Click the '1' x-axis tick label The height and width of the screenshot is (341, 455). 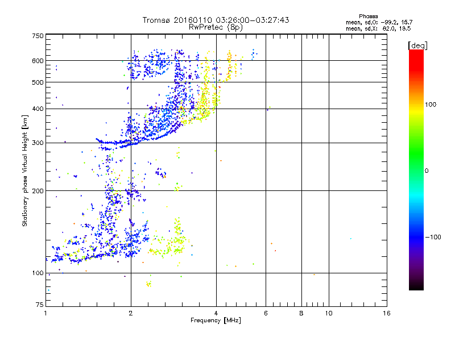tap(45, 313)
